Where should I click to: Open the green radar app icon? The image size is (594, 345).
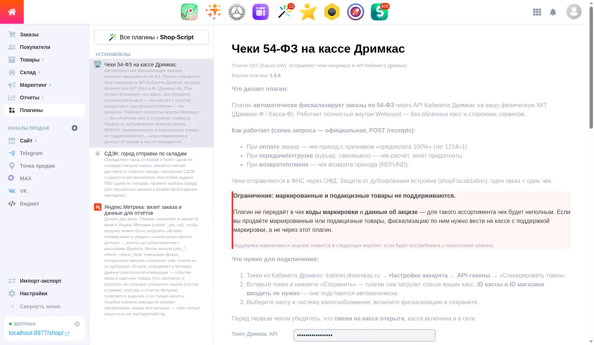click(189, 12)
